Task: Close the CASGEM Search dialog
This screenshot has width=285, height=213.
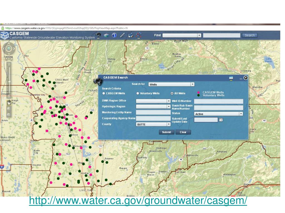Action: pyautogui.click(x=245, y=78)
